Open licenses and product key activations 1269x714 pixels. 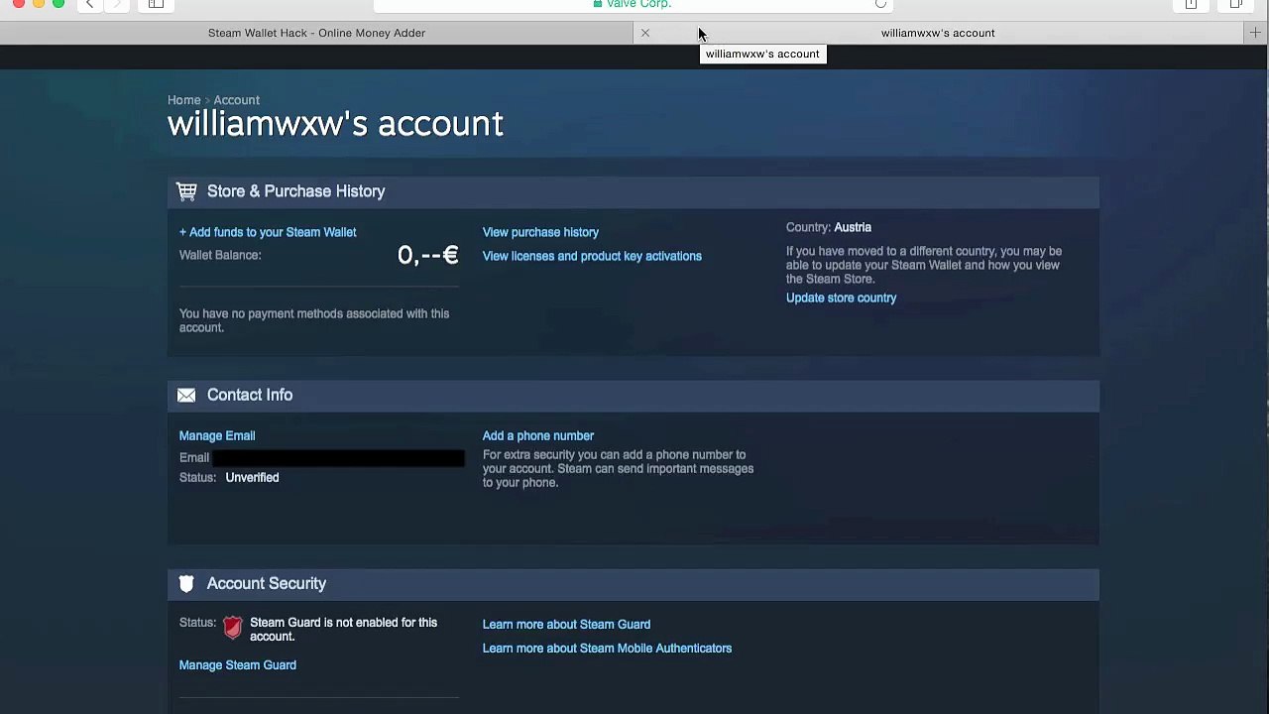pyautogui.click(x=592, y=256)
